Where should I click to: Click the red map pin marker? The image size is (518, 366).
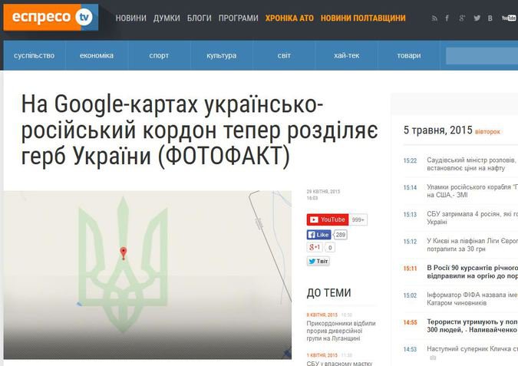coord(124,253)
